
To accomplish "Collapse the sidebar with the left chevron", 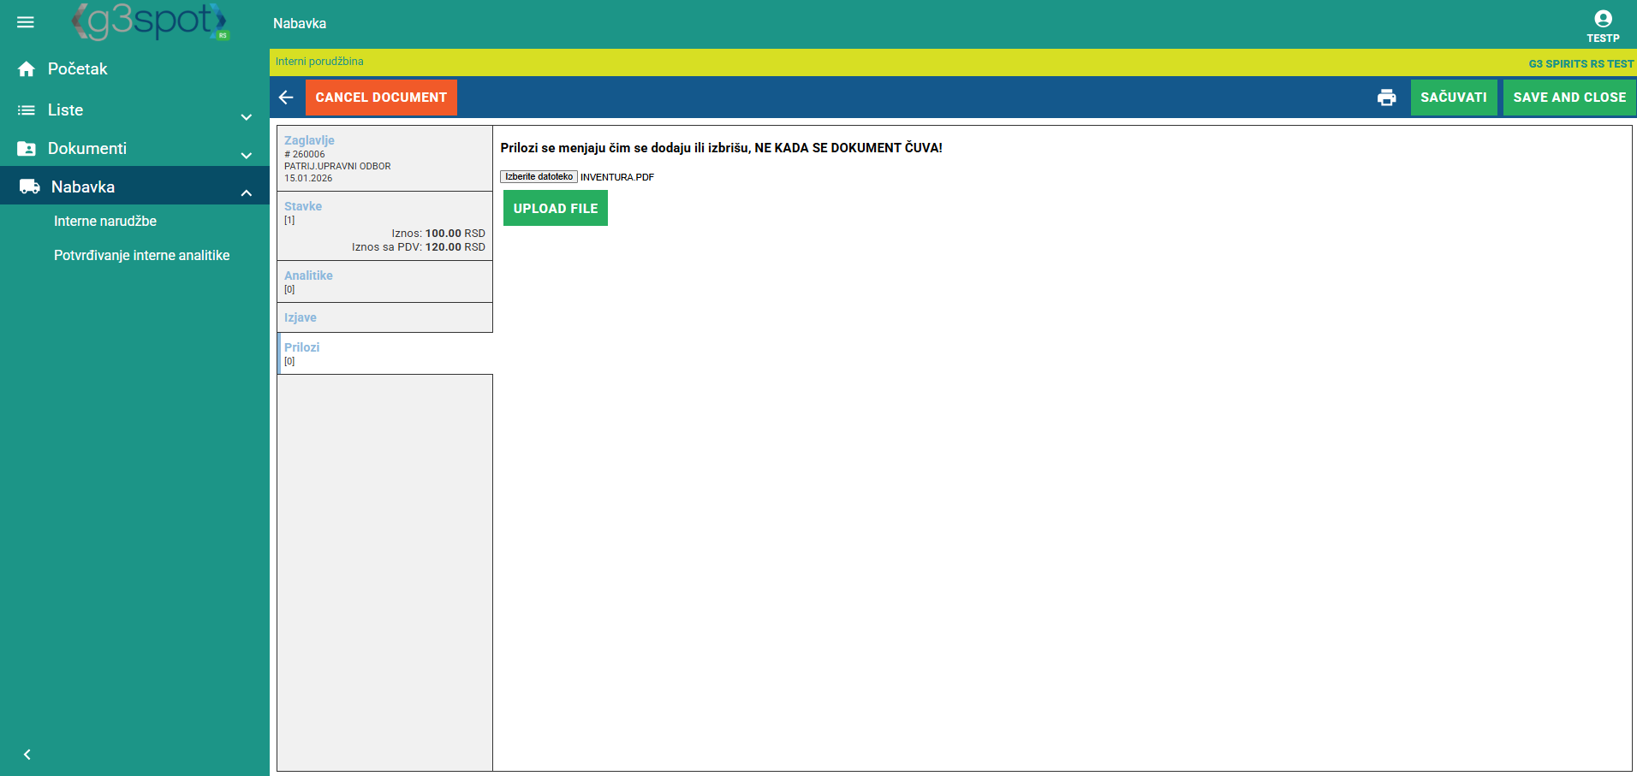I will coord(27,754).
